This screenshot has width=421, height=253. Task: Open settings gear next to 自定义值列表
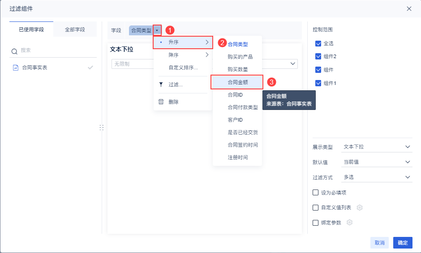coord(359,208)
